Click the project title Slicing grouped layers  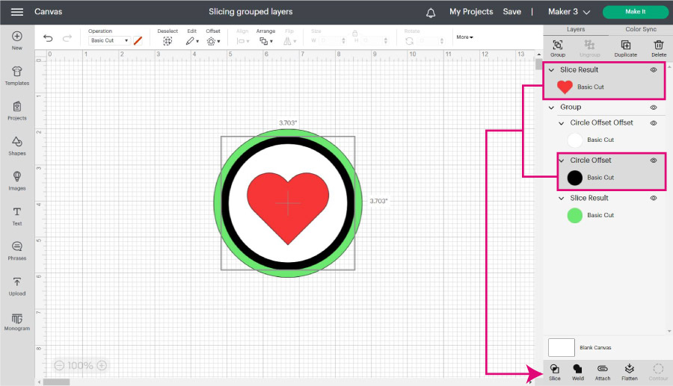[x=251, y=12]
